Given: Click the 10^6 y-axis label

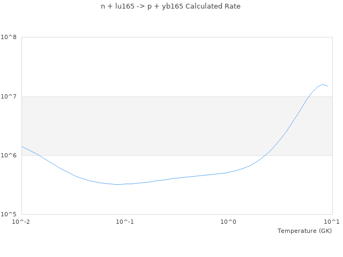Looking at the screenshot, I should (9, 155).
